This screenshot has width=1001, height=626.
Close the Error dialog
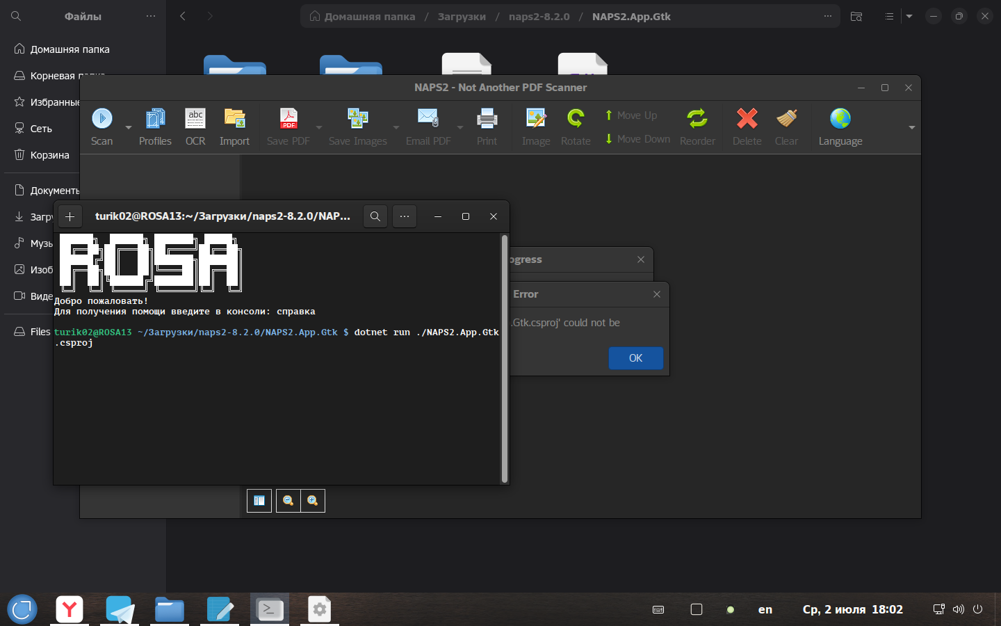(657, 294)
